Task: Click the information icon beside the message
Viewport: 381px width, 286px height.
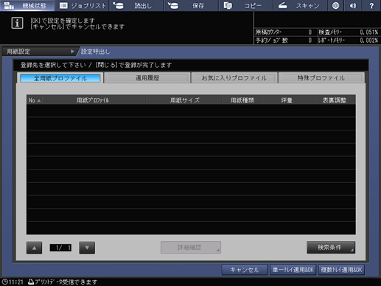Action: click(x=17, y=23)
